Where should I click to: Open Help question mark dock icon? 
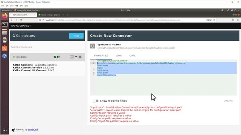click(5, 56)
